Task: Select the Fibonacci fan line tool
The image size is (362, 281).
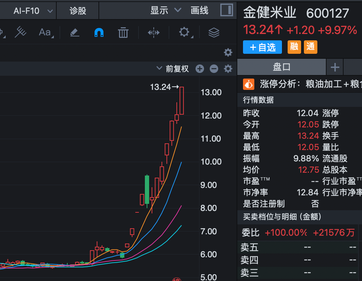Action: coord(20,32)
